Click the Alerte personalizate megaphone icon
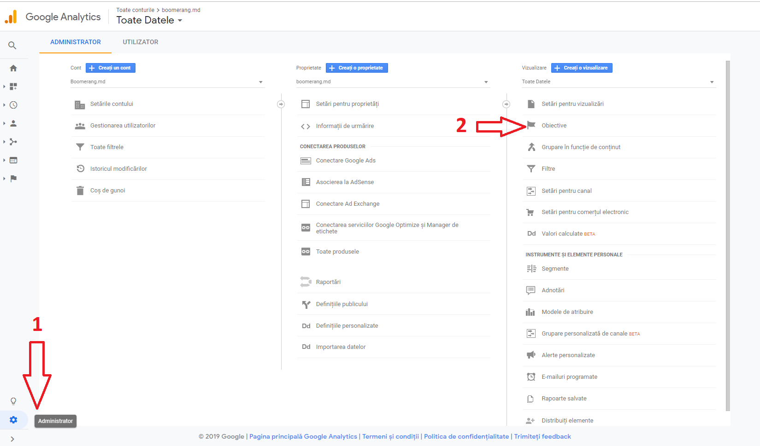The image size is (760, 446). (531, 355)
